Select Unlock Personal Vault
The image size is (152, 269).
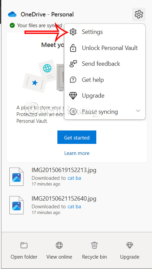[105, 48]
